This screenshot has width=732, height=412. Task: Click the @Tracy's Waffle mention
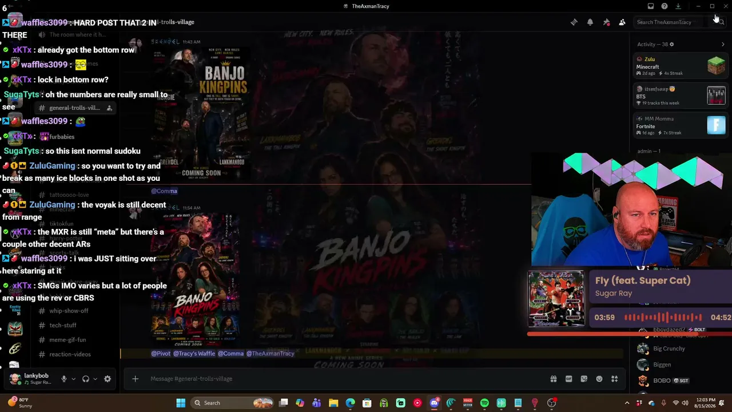(194, 354)
